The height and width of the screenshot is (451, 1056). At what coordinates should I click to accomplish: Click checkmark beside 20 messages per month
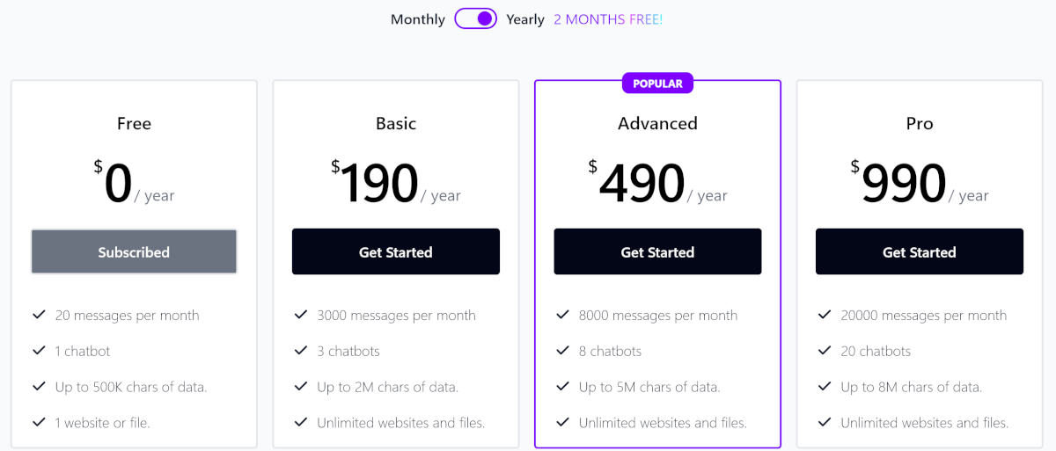pos(39,315)
